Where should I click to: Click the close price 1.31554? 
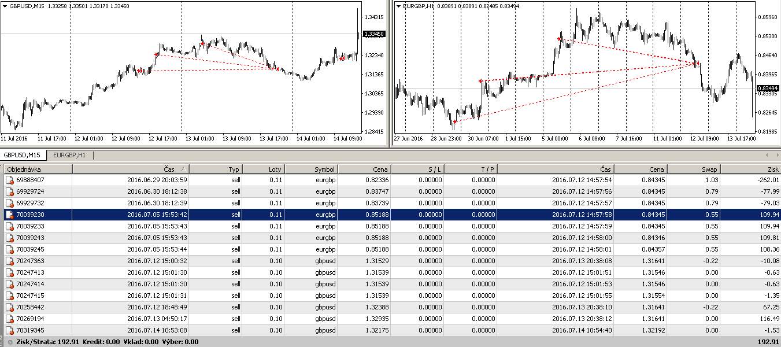click(x=654, y=296)
